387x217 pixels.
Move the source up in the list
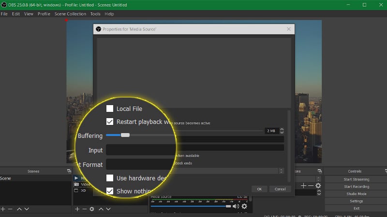pos(101,209)
